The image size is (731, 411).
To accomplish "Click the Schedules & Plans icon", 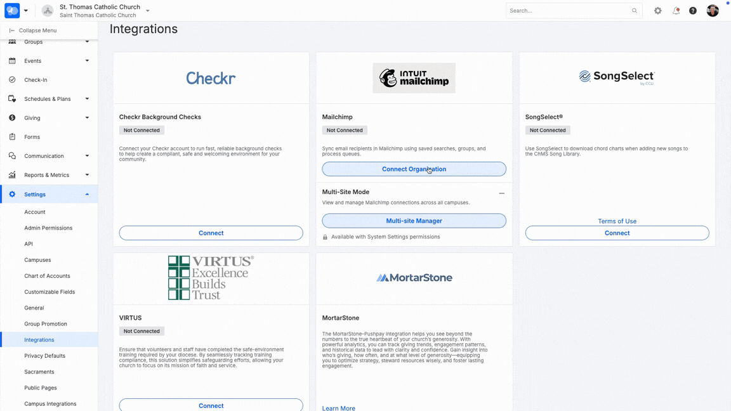I will pos(13,98).
